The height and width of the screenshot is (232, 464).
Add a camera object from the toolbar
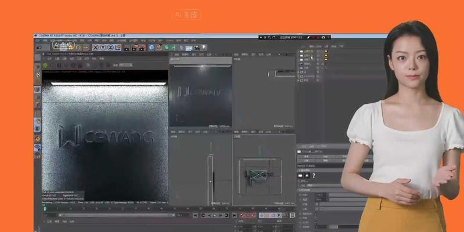click(196, 48)
